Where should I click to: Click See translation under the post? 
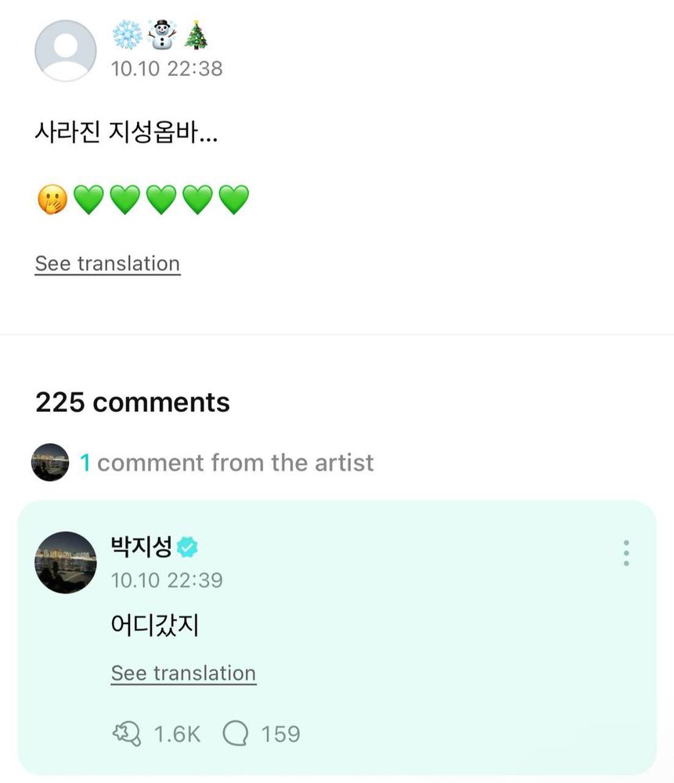click(x=107, y=264)
